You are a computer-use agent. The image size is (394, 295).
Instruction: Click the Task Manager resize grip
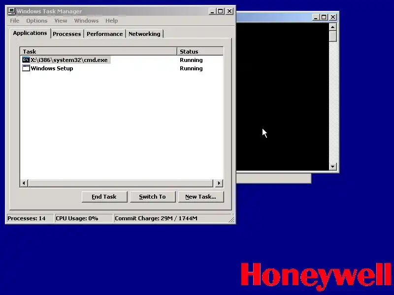point(231,220)
